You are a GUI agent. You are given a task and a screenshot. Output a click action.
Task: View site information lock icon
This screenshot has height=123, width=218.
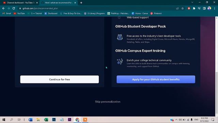point(20,8)
